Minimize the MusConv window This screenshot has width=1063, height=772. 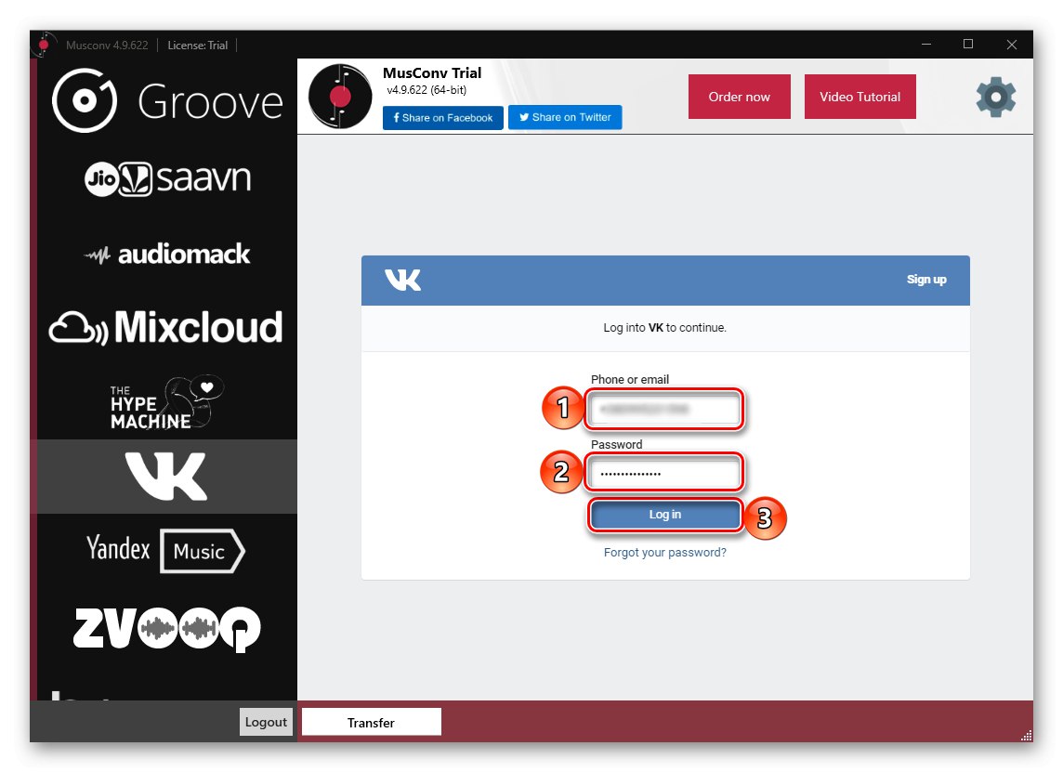click(926, 45)
